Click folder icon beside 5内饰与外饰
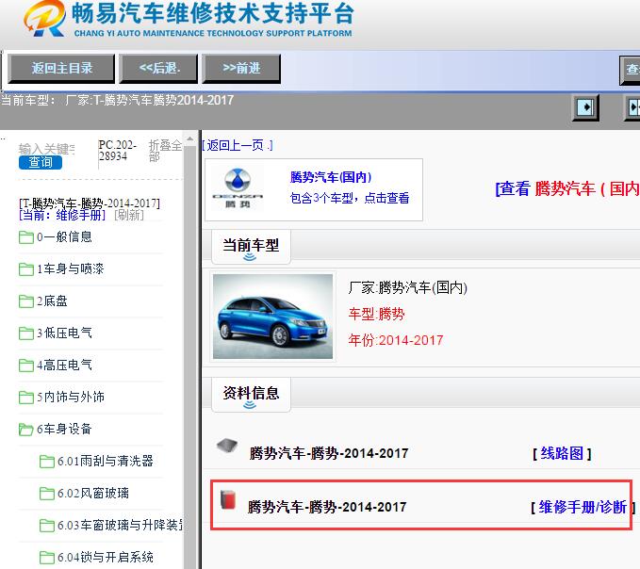 (26, 398)
